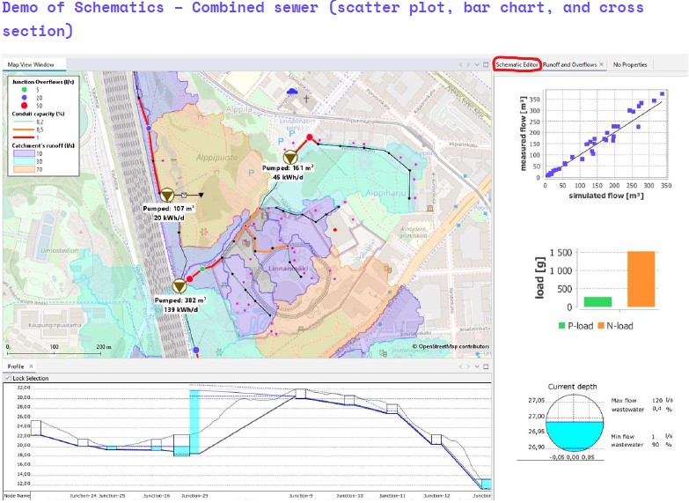The image size is (689, 503).
Task: Select the Map View Window tab
Action: pyautogui.click(x=31, y=64)
